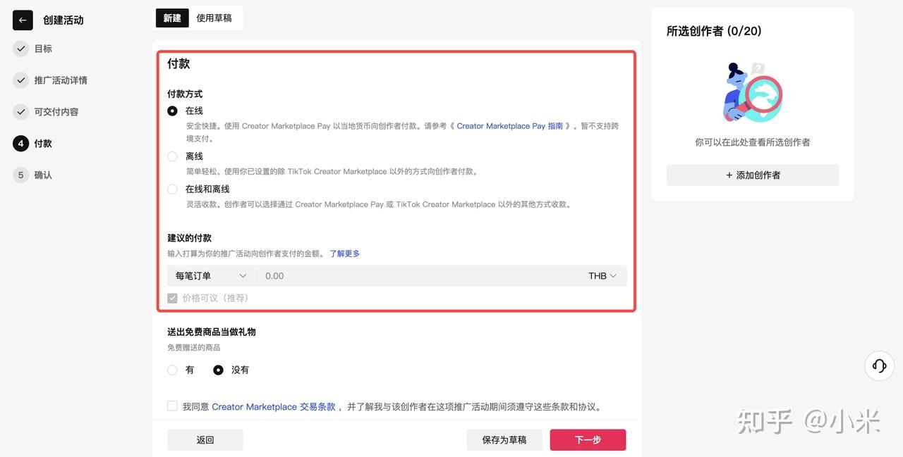Viewport: 903px width, 457px height.
Task: Click the step 5 确认 indicator
Action: coord(20,175)
